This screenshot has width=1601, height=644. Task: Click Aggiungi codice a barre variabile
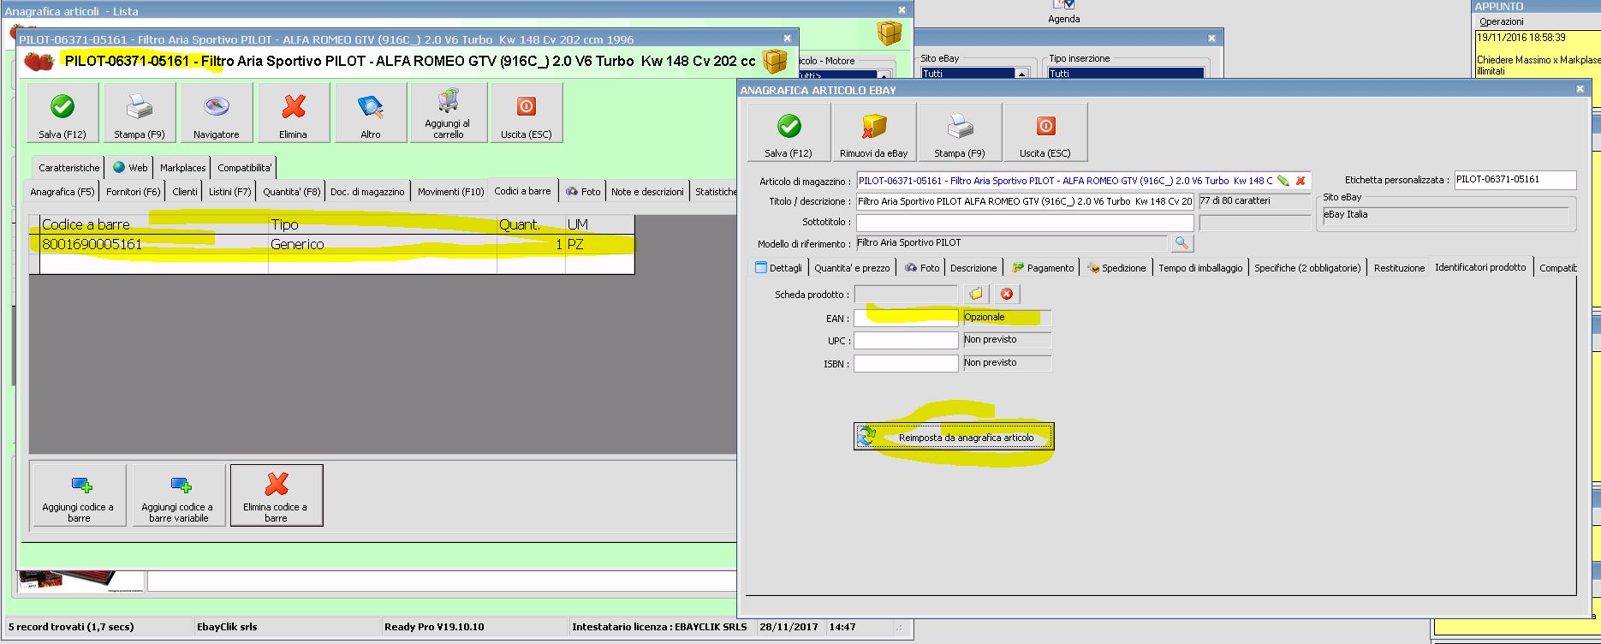[179, 495]
